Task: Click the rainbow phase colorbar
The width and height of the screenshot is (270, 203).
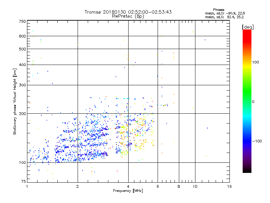Action: (x=247, y=101)
